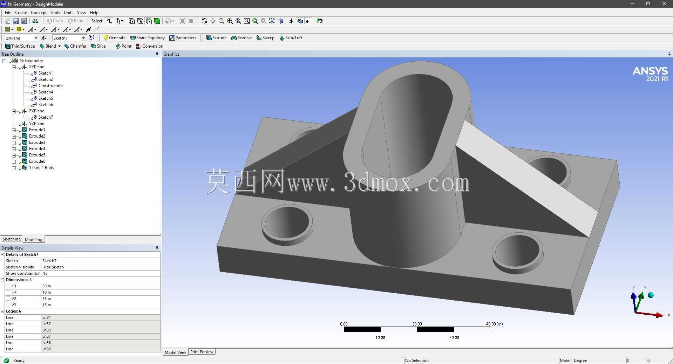Switch to the Sketching tab
Screen dimensions: 673x364
click(12, 239)
